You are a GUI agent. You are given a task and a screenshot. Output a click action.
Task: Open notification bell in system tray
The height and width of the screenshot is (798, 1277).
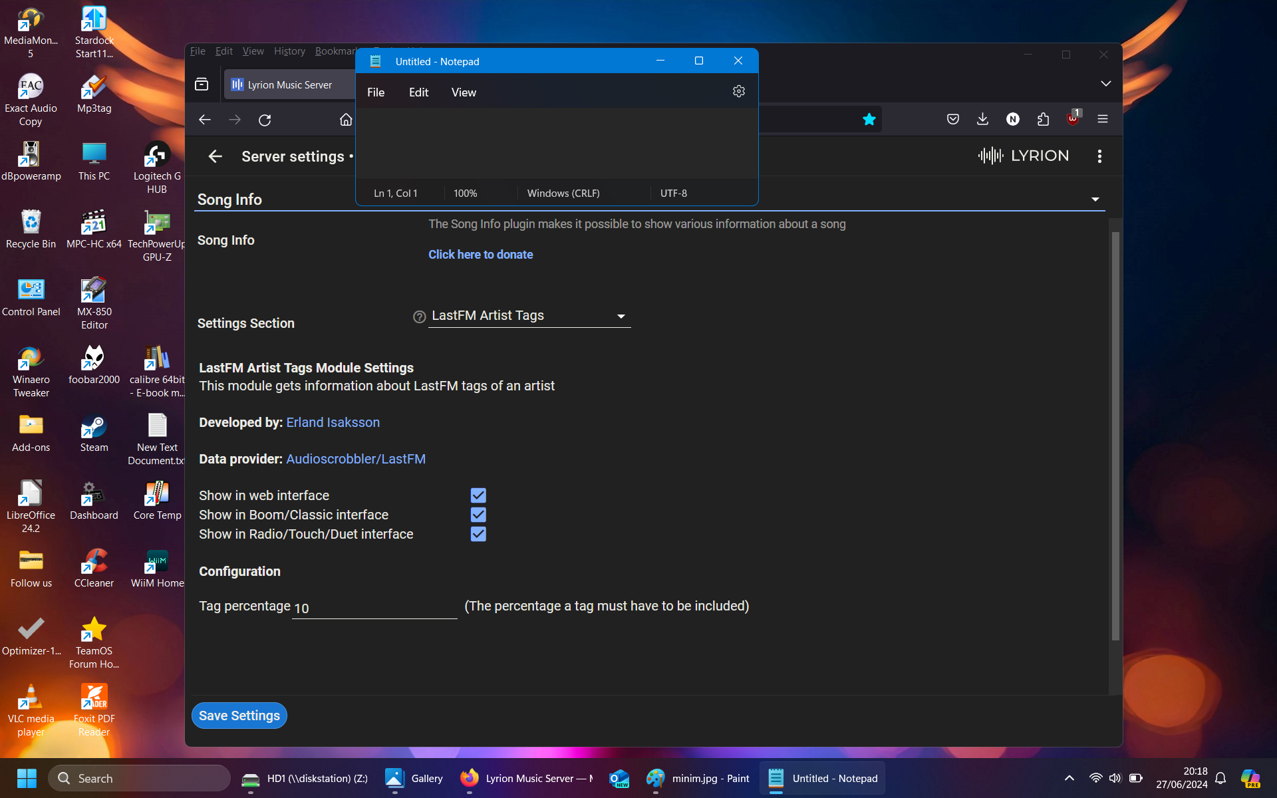click(x=1220, y=778)
